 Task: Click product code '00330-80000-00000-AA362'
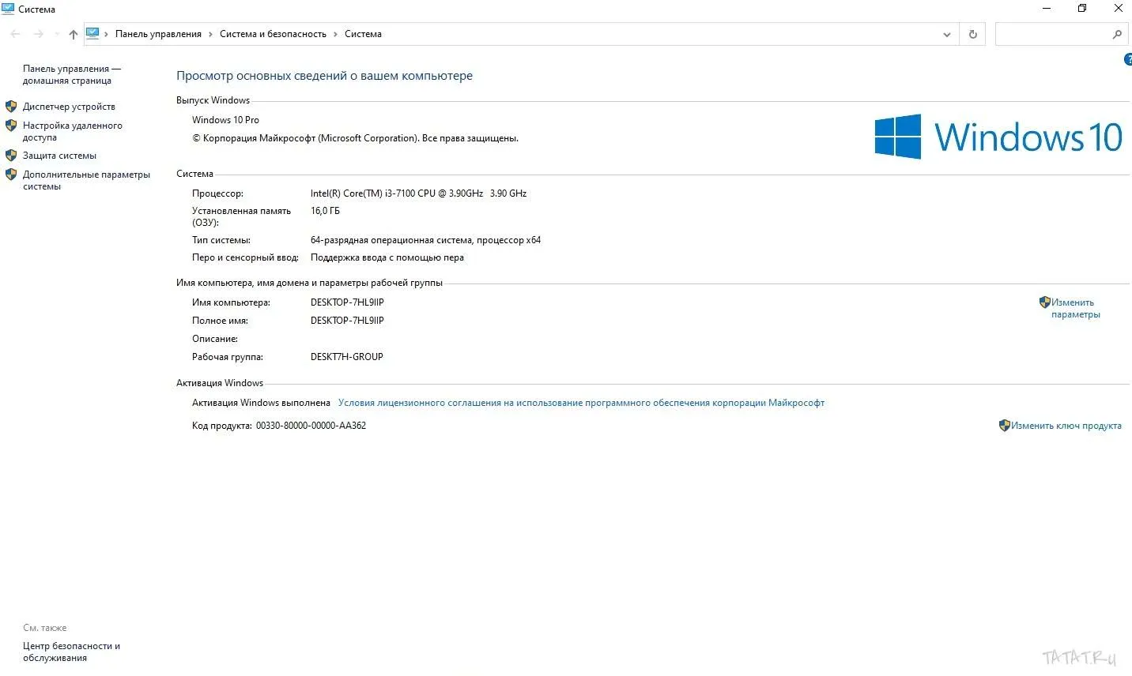tap(311, 426)
